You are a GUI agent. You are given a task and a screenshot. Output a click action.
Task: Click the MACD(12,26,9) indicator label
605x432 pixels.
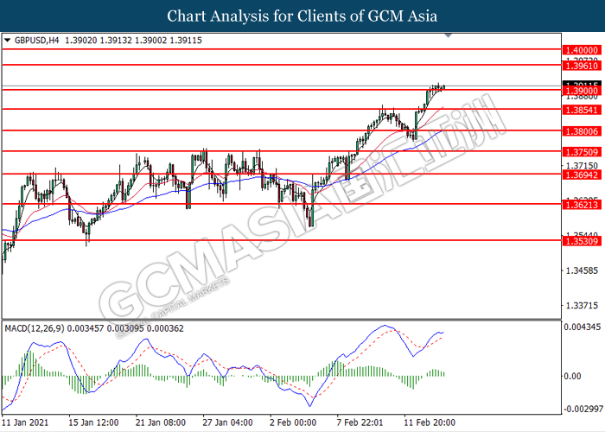click(35, 328)
